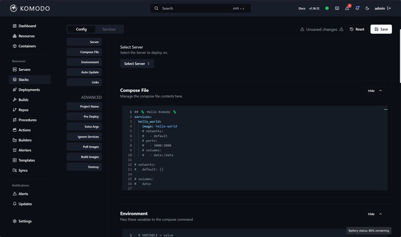Open the alerts warning triangle with badge
The image size is (401, 237).
pyautogui.click(x=347, y=8)
